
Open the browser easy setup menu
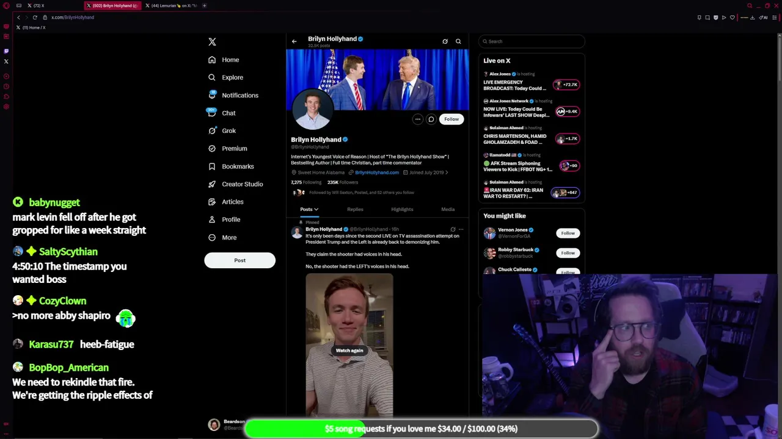(775, 18)
